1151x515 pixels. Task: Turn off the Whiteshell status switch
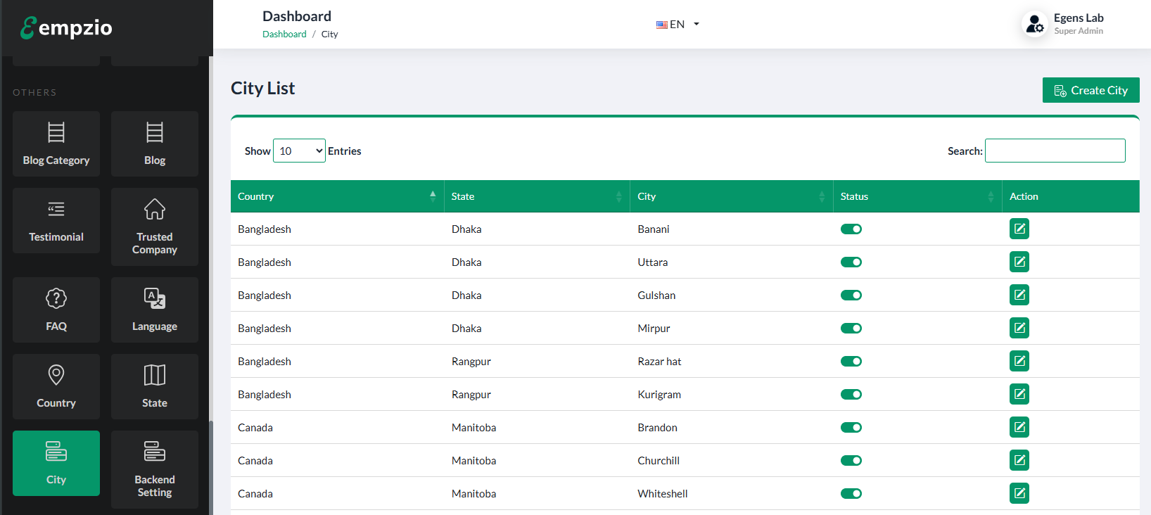851,494
